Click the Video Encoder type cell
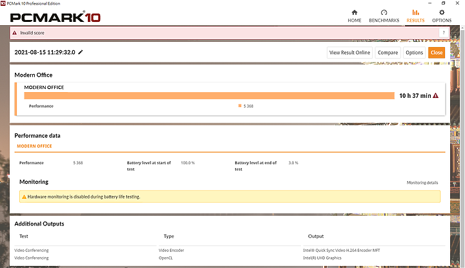This screenshot has height=268, width=465. click(171, 250)
